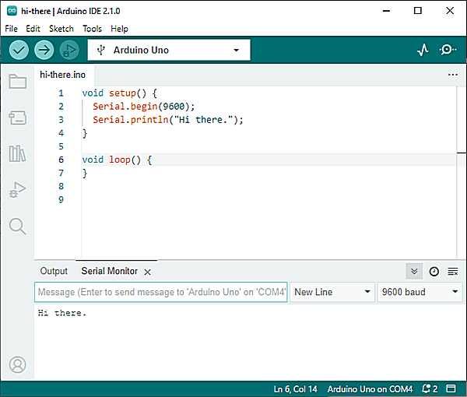Open the New Line line-ending dropdown
The height and width of the screenshot is (397, 467).
[332, 292]
